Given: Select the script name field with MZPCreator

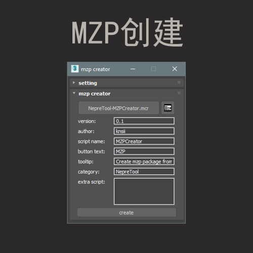Looking at the screenshot, I should tap(144, 141).
